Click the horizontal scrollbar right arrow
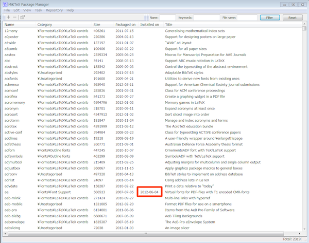Viewport: 309px width, 243px height. [x=300, y=234]
